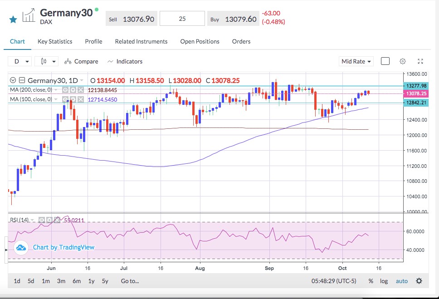The image size is (439, 299).
Task: Hide the RSI 14 indicator
Action: click(x=42, y=220)
